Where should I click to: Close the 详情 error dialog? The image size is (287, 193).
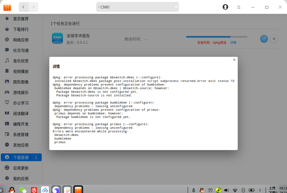[234, 60]
